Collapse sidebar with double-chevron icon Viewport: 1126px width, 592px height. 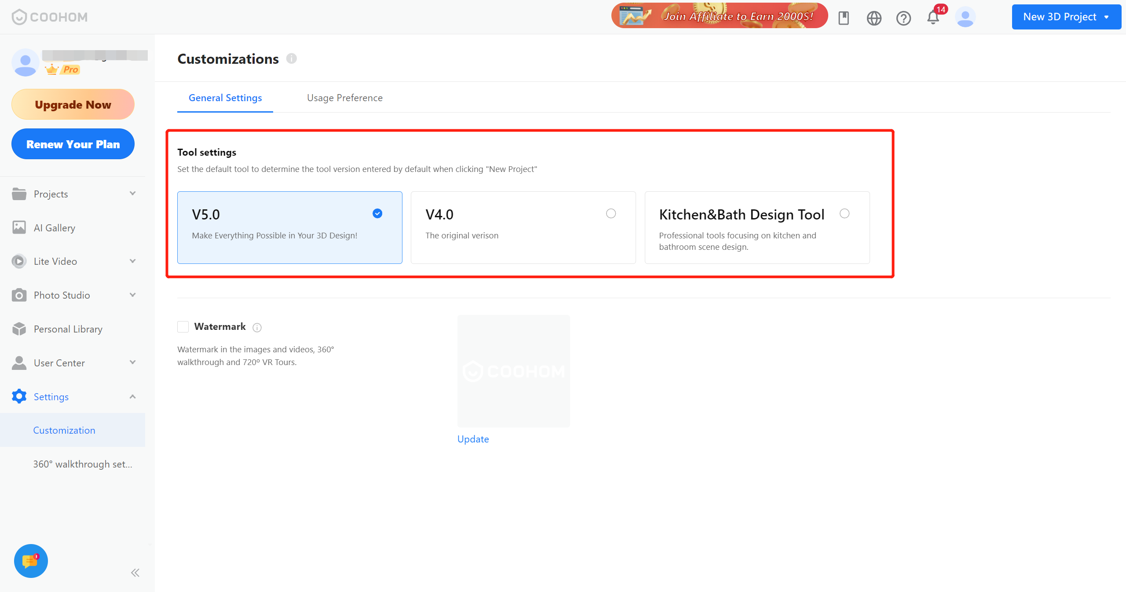coord(135,573)
